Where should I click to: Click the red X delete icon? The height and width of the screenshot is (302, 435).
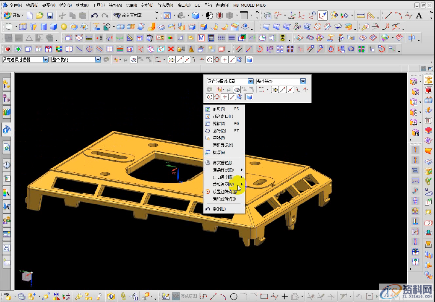(x=171, y=49)
